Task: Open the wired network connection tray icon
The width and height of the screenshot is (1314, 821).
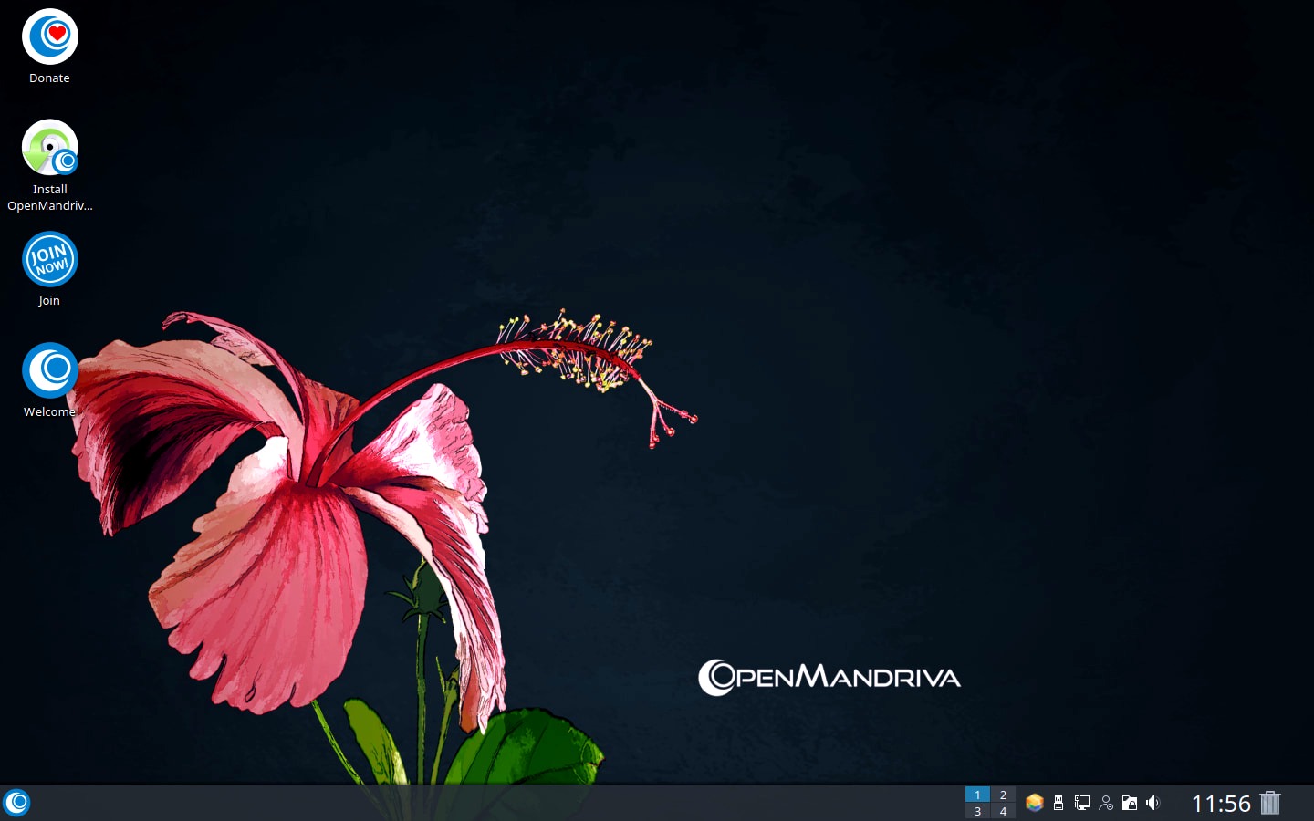Action: point(1082,803)
